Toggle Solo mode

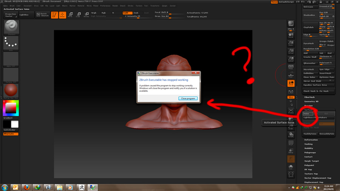coord(291,167)
